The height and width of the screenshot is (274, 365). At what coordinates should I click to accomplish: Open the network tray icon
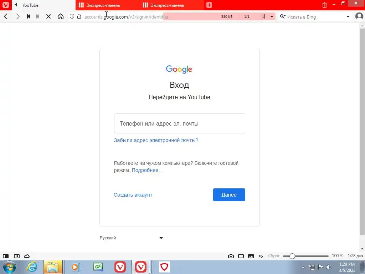click(312, 267)
